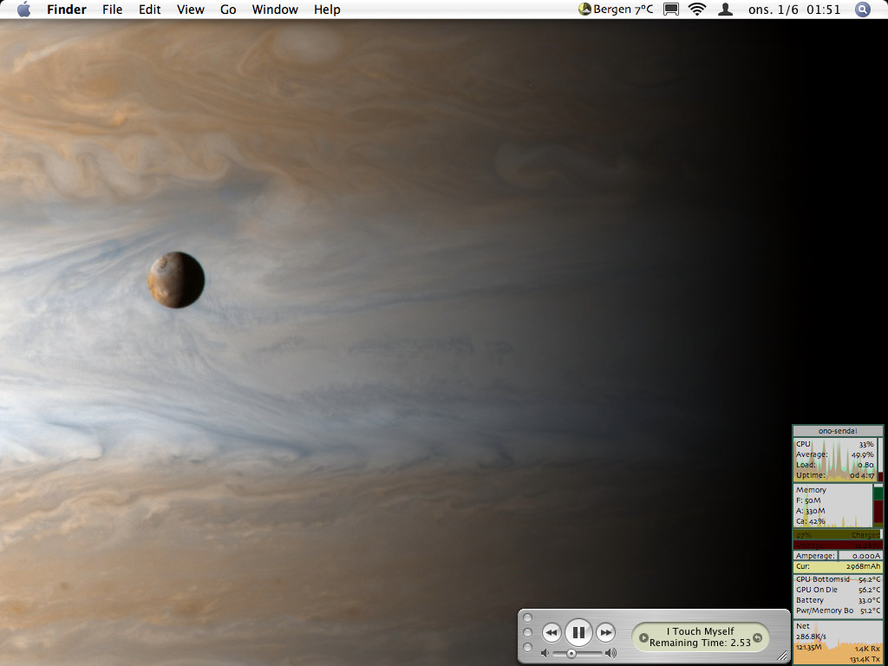
Task: Click the circular arrow in song display
Action: 758,637
